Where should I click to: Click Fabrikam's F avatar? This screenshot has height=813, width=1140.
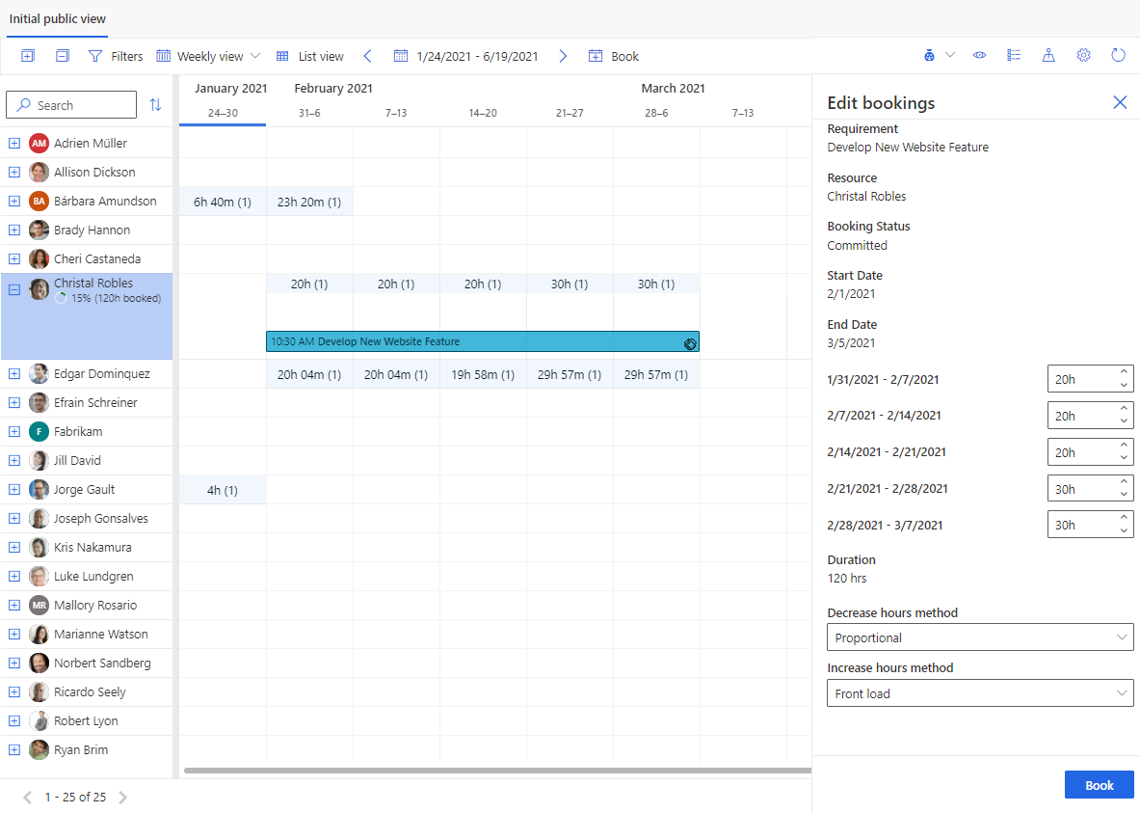(x=39, y=432)
